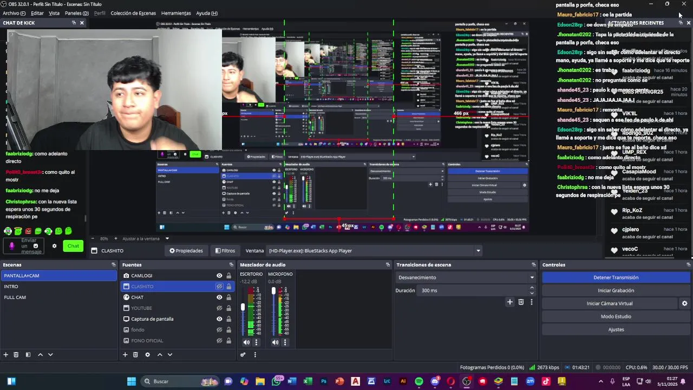Mute the MICROFONO audio channel
The image size is (693, 390).
pyautogui.click(x=275, y=342)
